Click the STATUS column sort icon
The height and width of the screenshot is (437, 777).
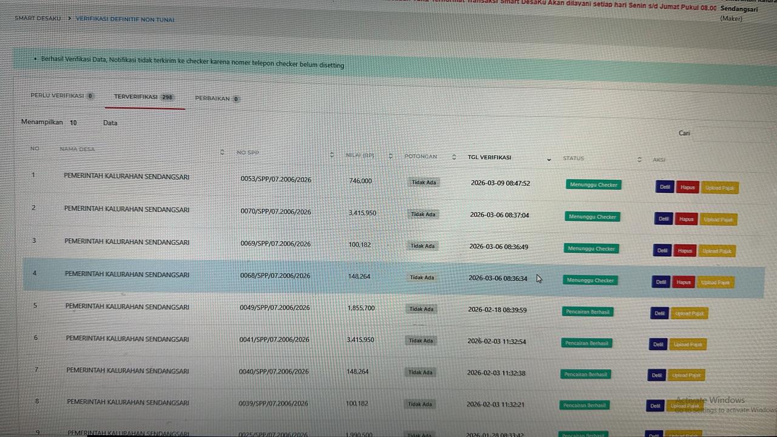[639, 160]
